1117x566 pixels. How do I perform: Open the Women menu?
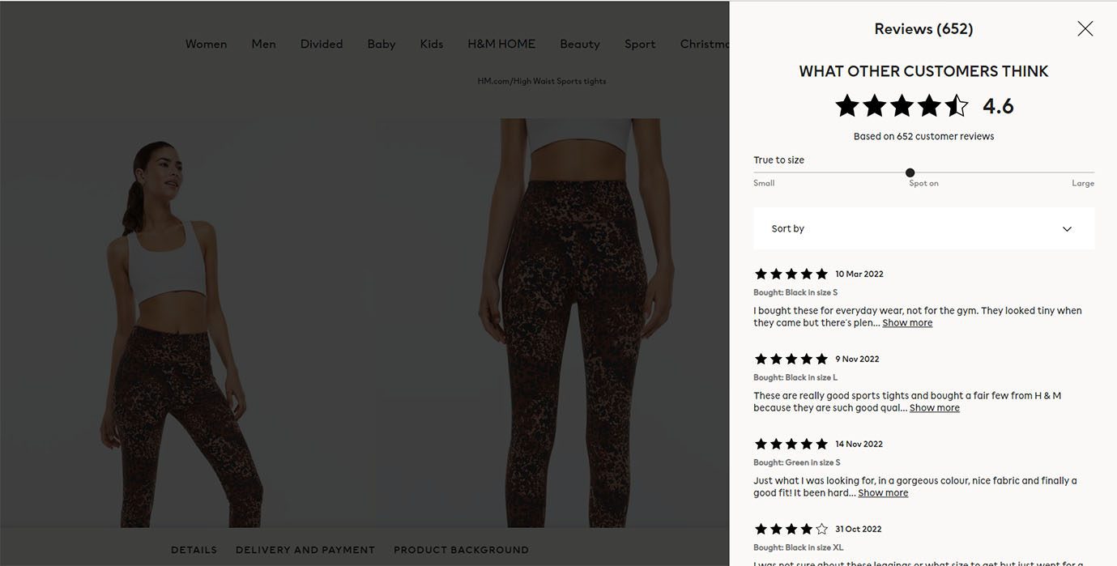click(x=206, y=44)
